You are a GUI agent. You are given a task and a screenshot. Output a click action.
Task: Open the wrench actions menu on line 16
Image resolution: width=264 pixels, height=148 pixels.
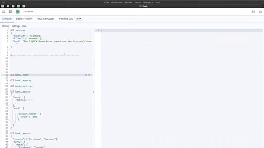tap(89, 75)
